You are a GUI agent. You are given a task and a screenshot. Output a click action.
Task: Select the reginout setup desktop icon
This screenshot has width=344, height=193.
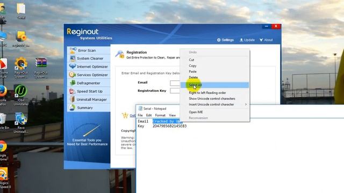coord(21,39)
